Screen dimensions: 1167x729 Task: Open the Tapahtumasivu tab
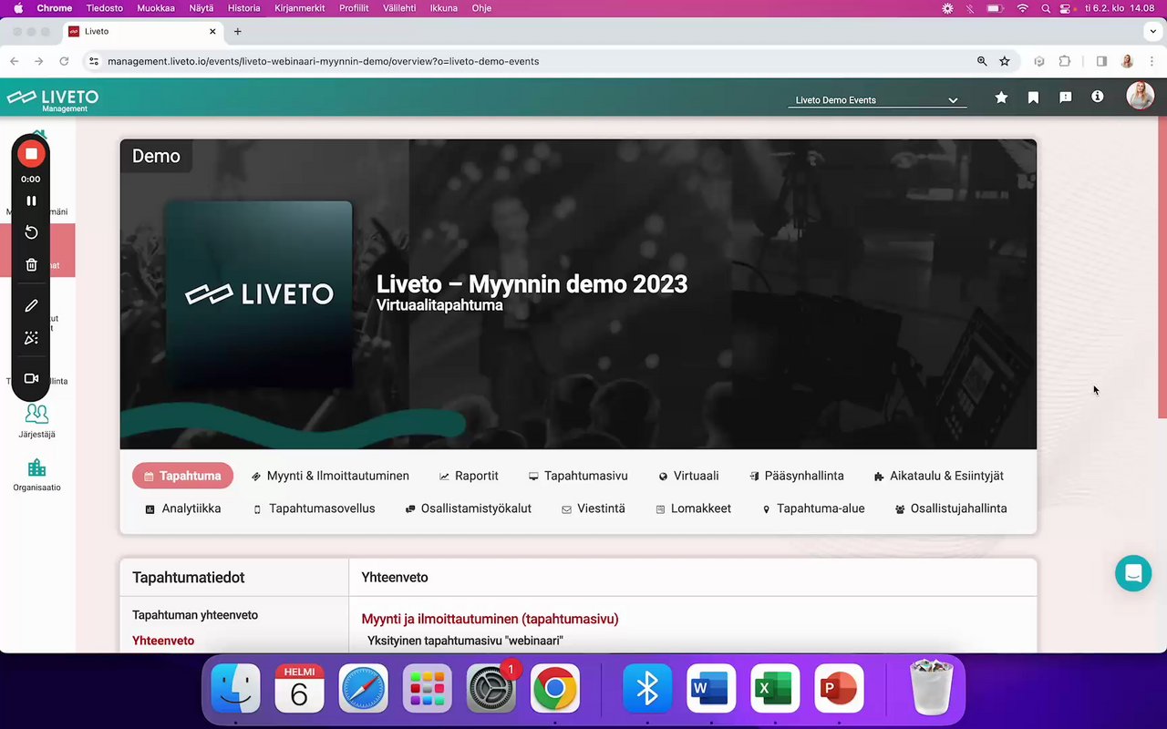pos(578,476)
